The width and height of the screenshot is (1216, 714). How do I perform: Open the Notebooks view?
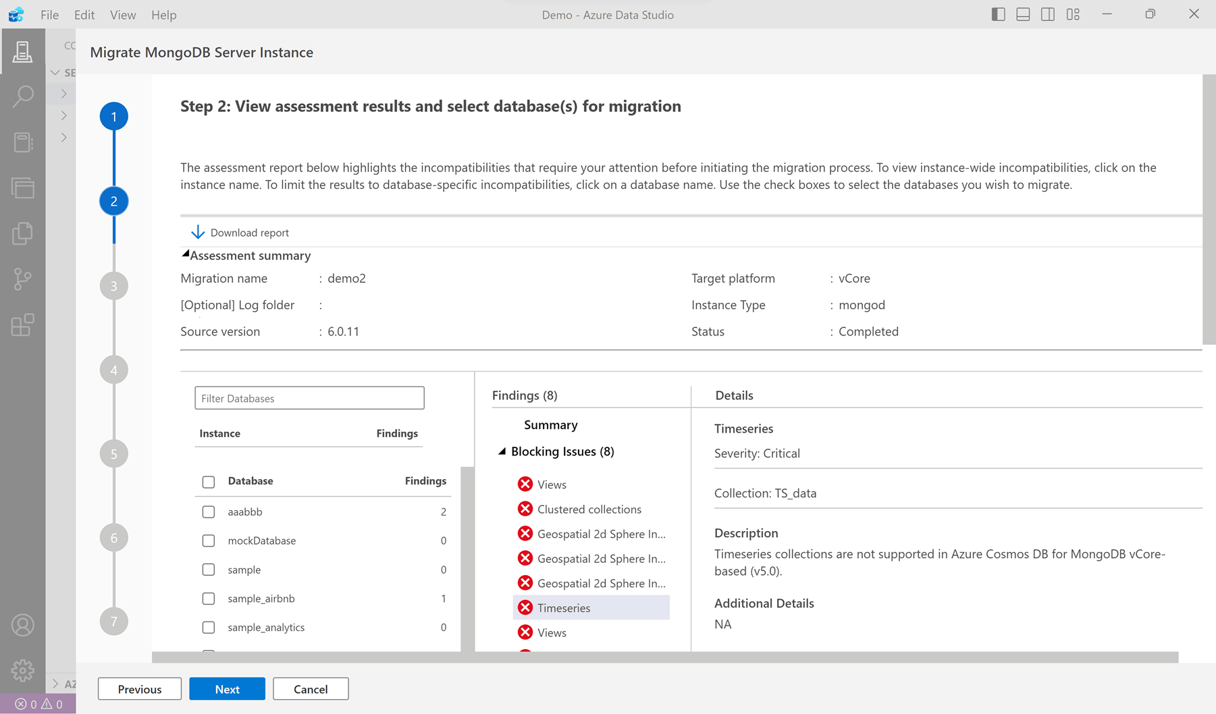pos(23,142)
